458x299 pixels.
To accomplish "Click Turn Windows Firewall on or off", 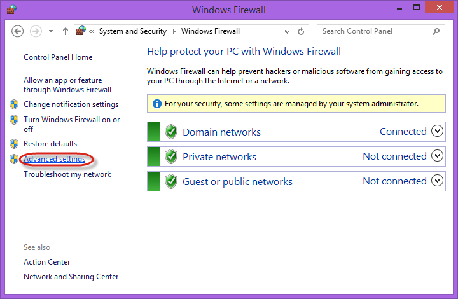I will [71, 124].
